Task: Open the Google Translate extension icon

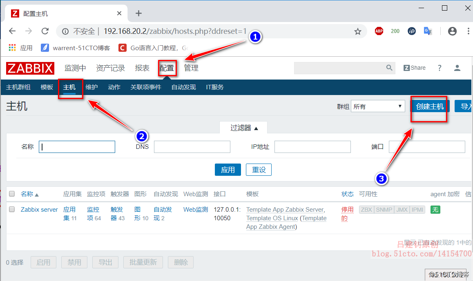Action: (428, 31)
